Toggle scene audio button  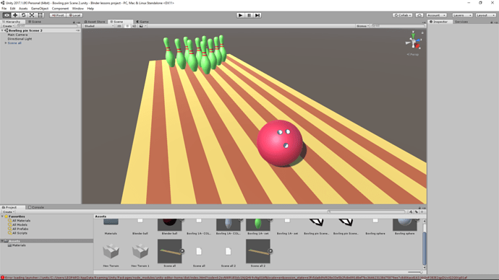[134, 26]
